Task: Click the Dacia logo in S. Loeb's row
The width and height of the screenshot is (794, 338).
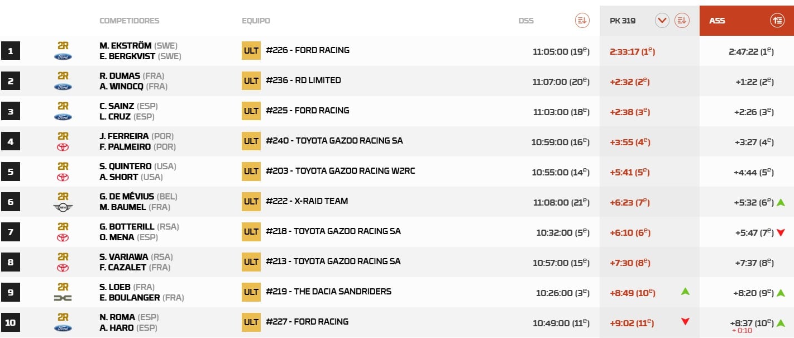Action: tap(63, 298)
